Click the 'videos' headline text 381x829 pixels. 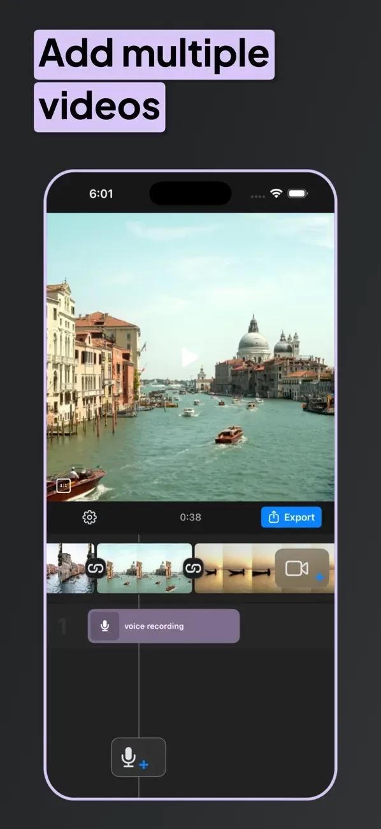pyautogui.click(x=99, y=106)
